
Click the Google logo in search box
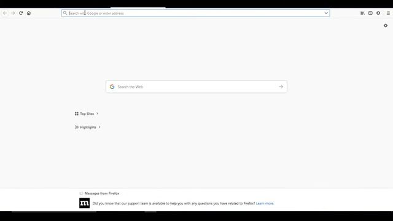112,87
